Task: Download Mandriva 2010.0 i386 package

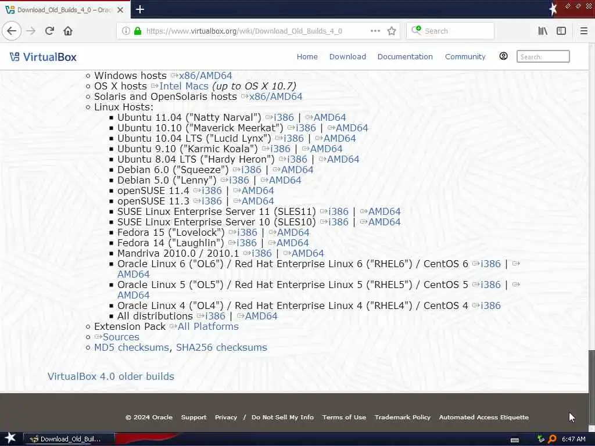Action: 261,253
